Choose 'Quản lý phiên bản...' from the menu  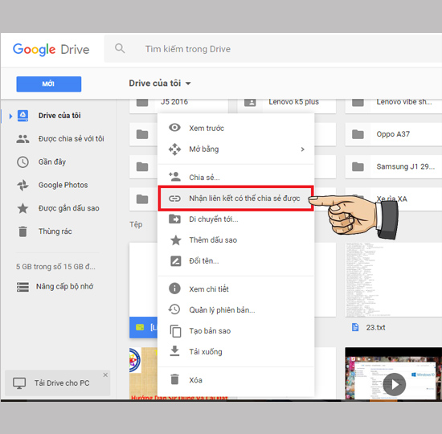coord(236,310)
